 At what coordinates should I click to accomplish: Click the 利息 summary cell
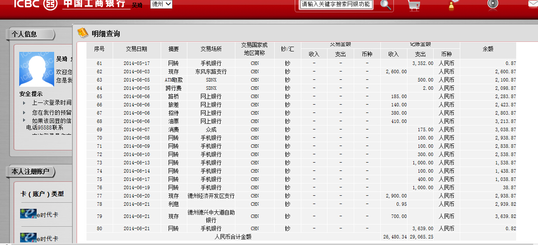[x=174, y=204]
